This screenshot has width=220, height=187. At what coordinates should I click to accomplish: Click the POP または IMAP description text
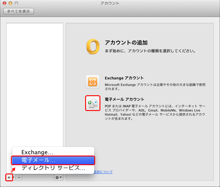(x=155, y=112)
